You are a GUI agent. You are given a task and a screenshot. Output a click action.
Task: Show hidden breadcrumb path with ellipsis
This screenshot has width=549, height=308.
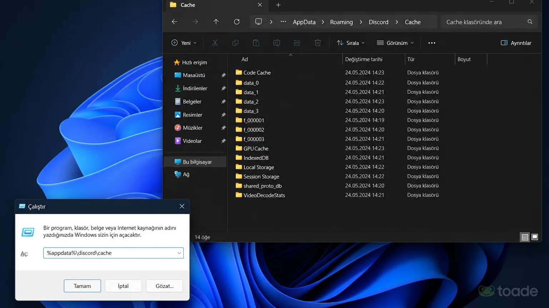(283, 22)
